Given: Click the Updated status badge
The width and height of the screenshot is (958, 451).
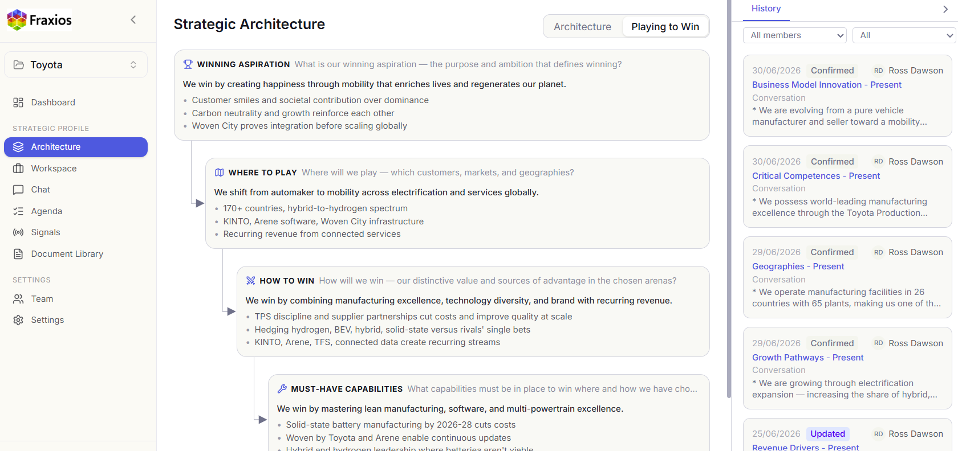Looking at the screenshot, I should (x=827, y=434).
